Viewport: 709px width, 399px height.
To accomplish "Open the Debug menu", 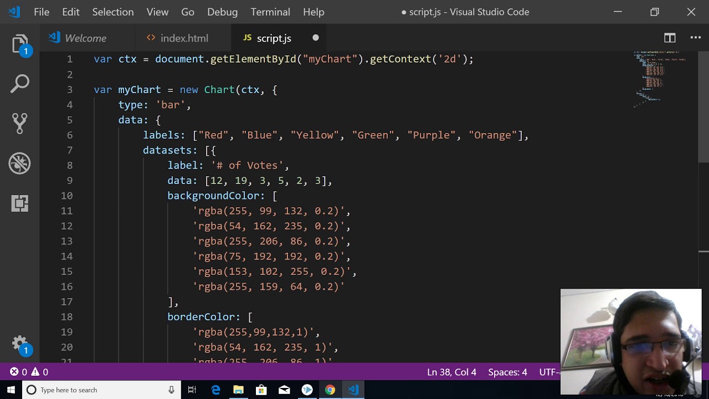I will pyautogui.click(x=222, y=12).
